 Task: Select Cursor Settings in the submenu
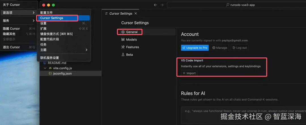[64, 18]
